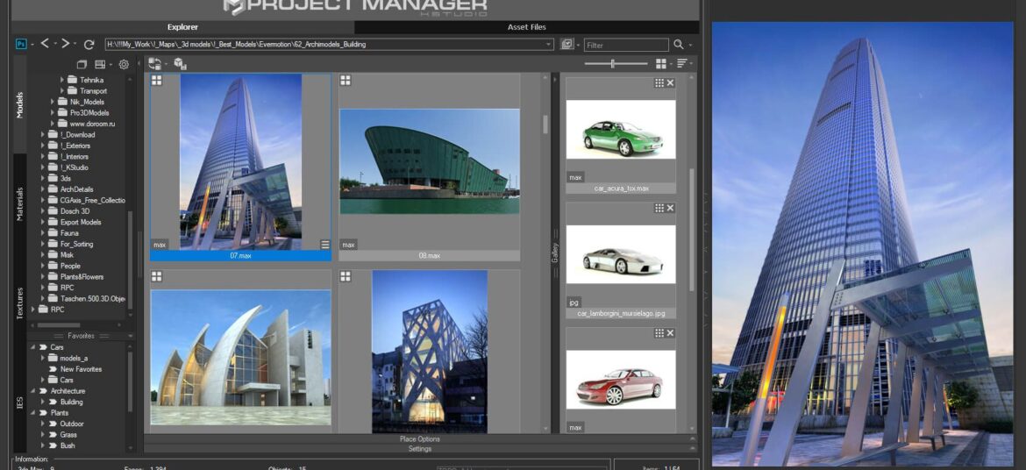This screenshot has width=1026, height=470.
Task: Click the Photoshop Ps icon in toolbar
Action: coord(21,44)
